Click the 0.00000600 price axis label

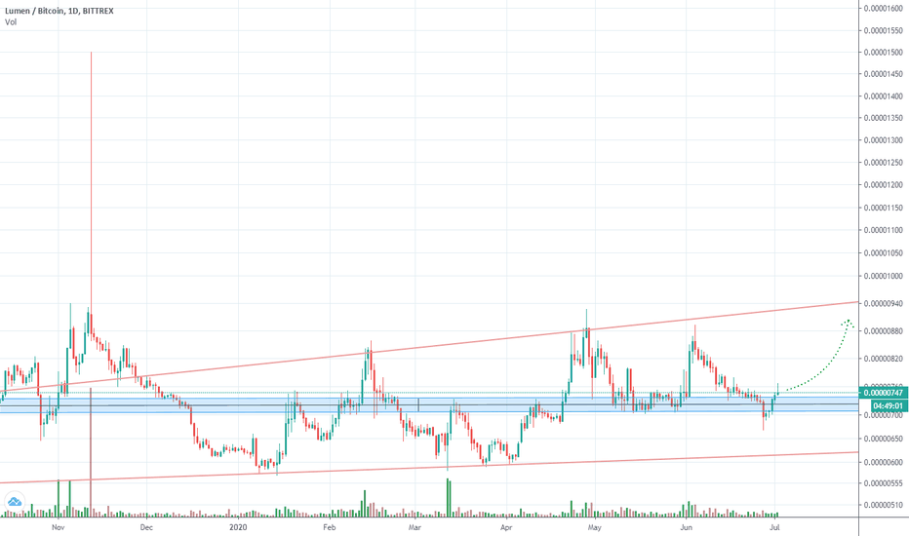pyautogui.click(x=883, y=462)
